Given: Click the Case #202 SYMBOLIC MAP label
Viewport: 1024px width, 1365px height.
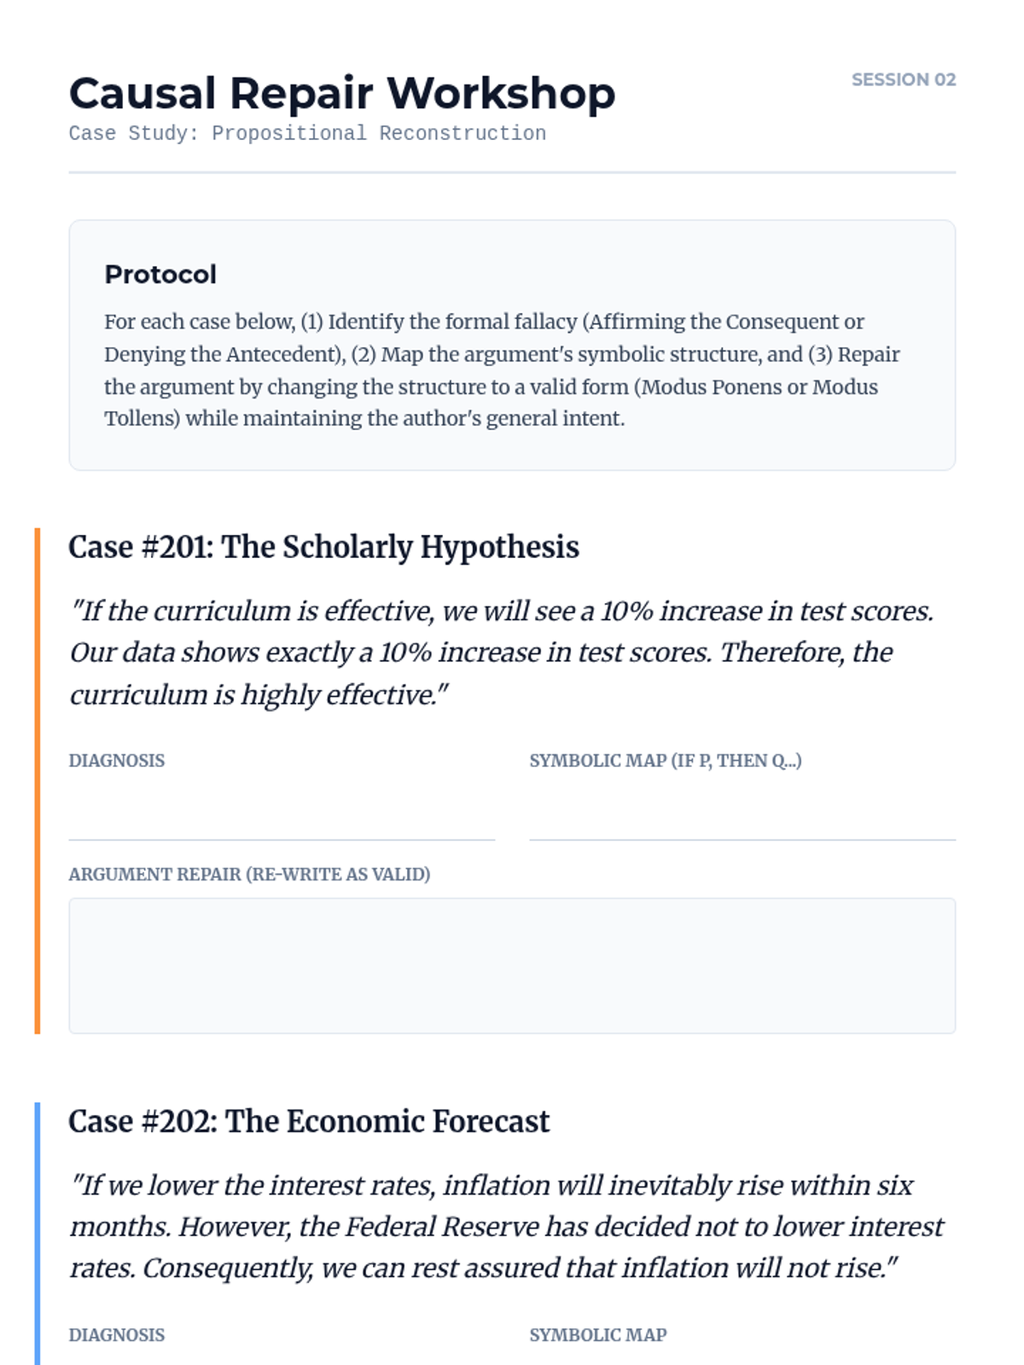Looking at the screenshot, I should pos(598,1334).
